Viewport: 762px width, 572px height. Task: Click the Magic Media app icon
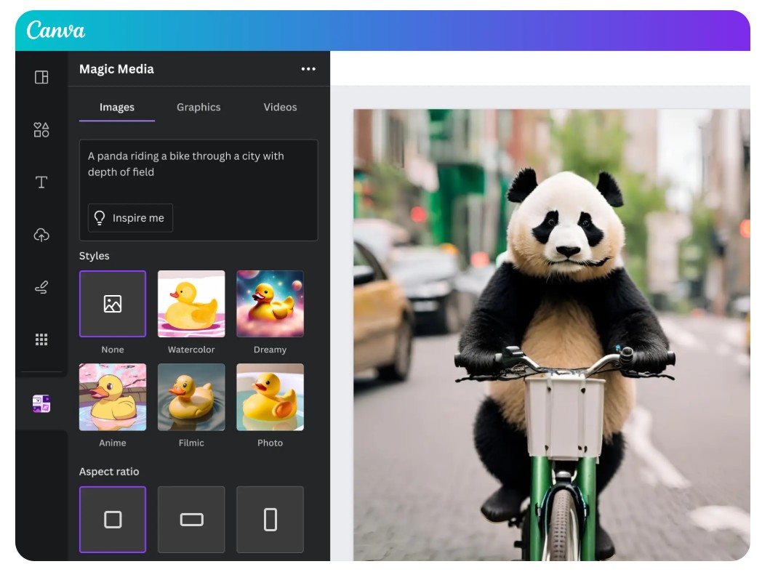[x=41, y=404]
